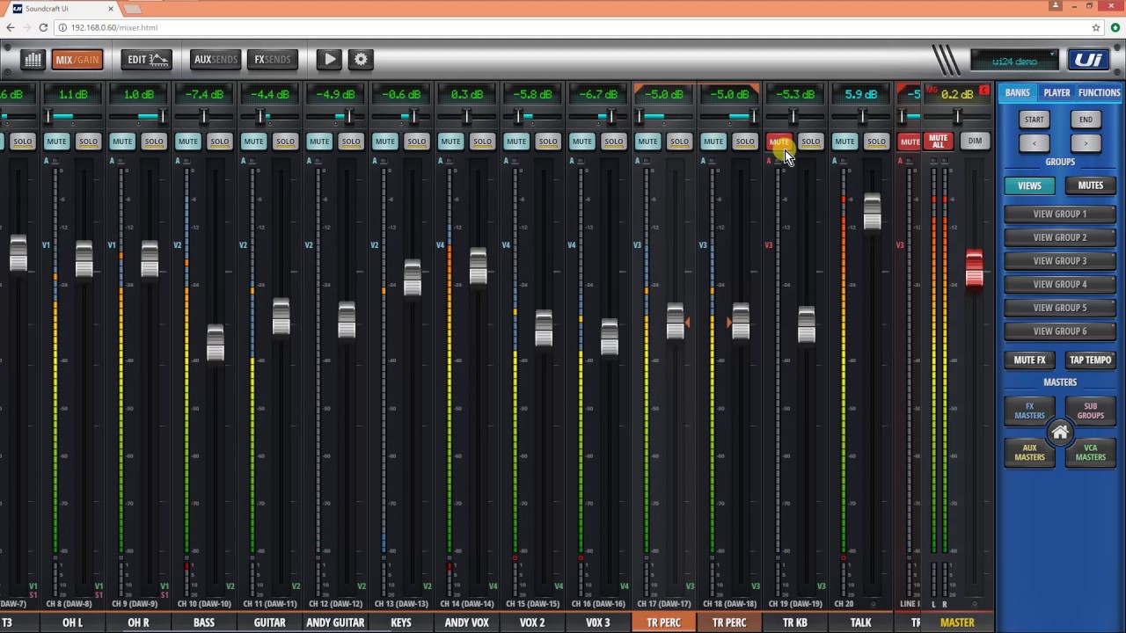The width and height of the screenshot is (1126, 633).
Task: Solo the CH 18 TR PERC channel
Action: pyautogui.click(x=745, y=142)
